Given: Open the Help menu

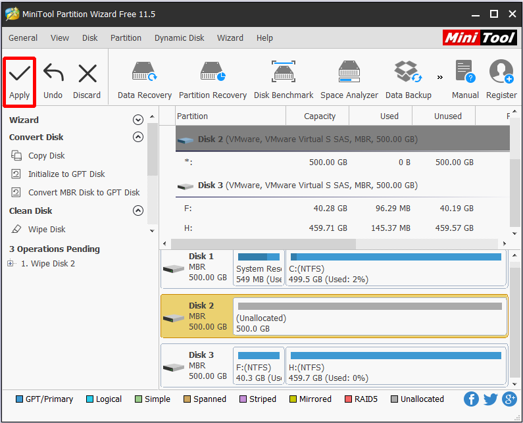Looking at the screenshot, I should coord(264,38).
